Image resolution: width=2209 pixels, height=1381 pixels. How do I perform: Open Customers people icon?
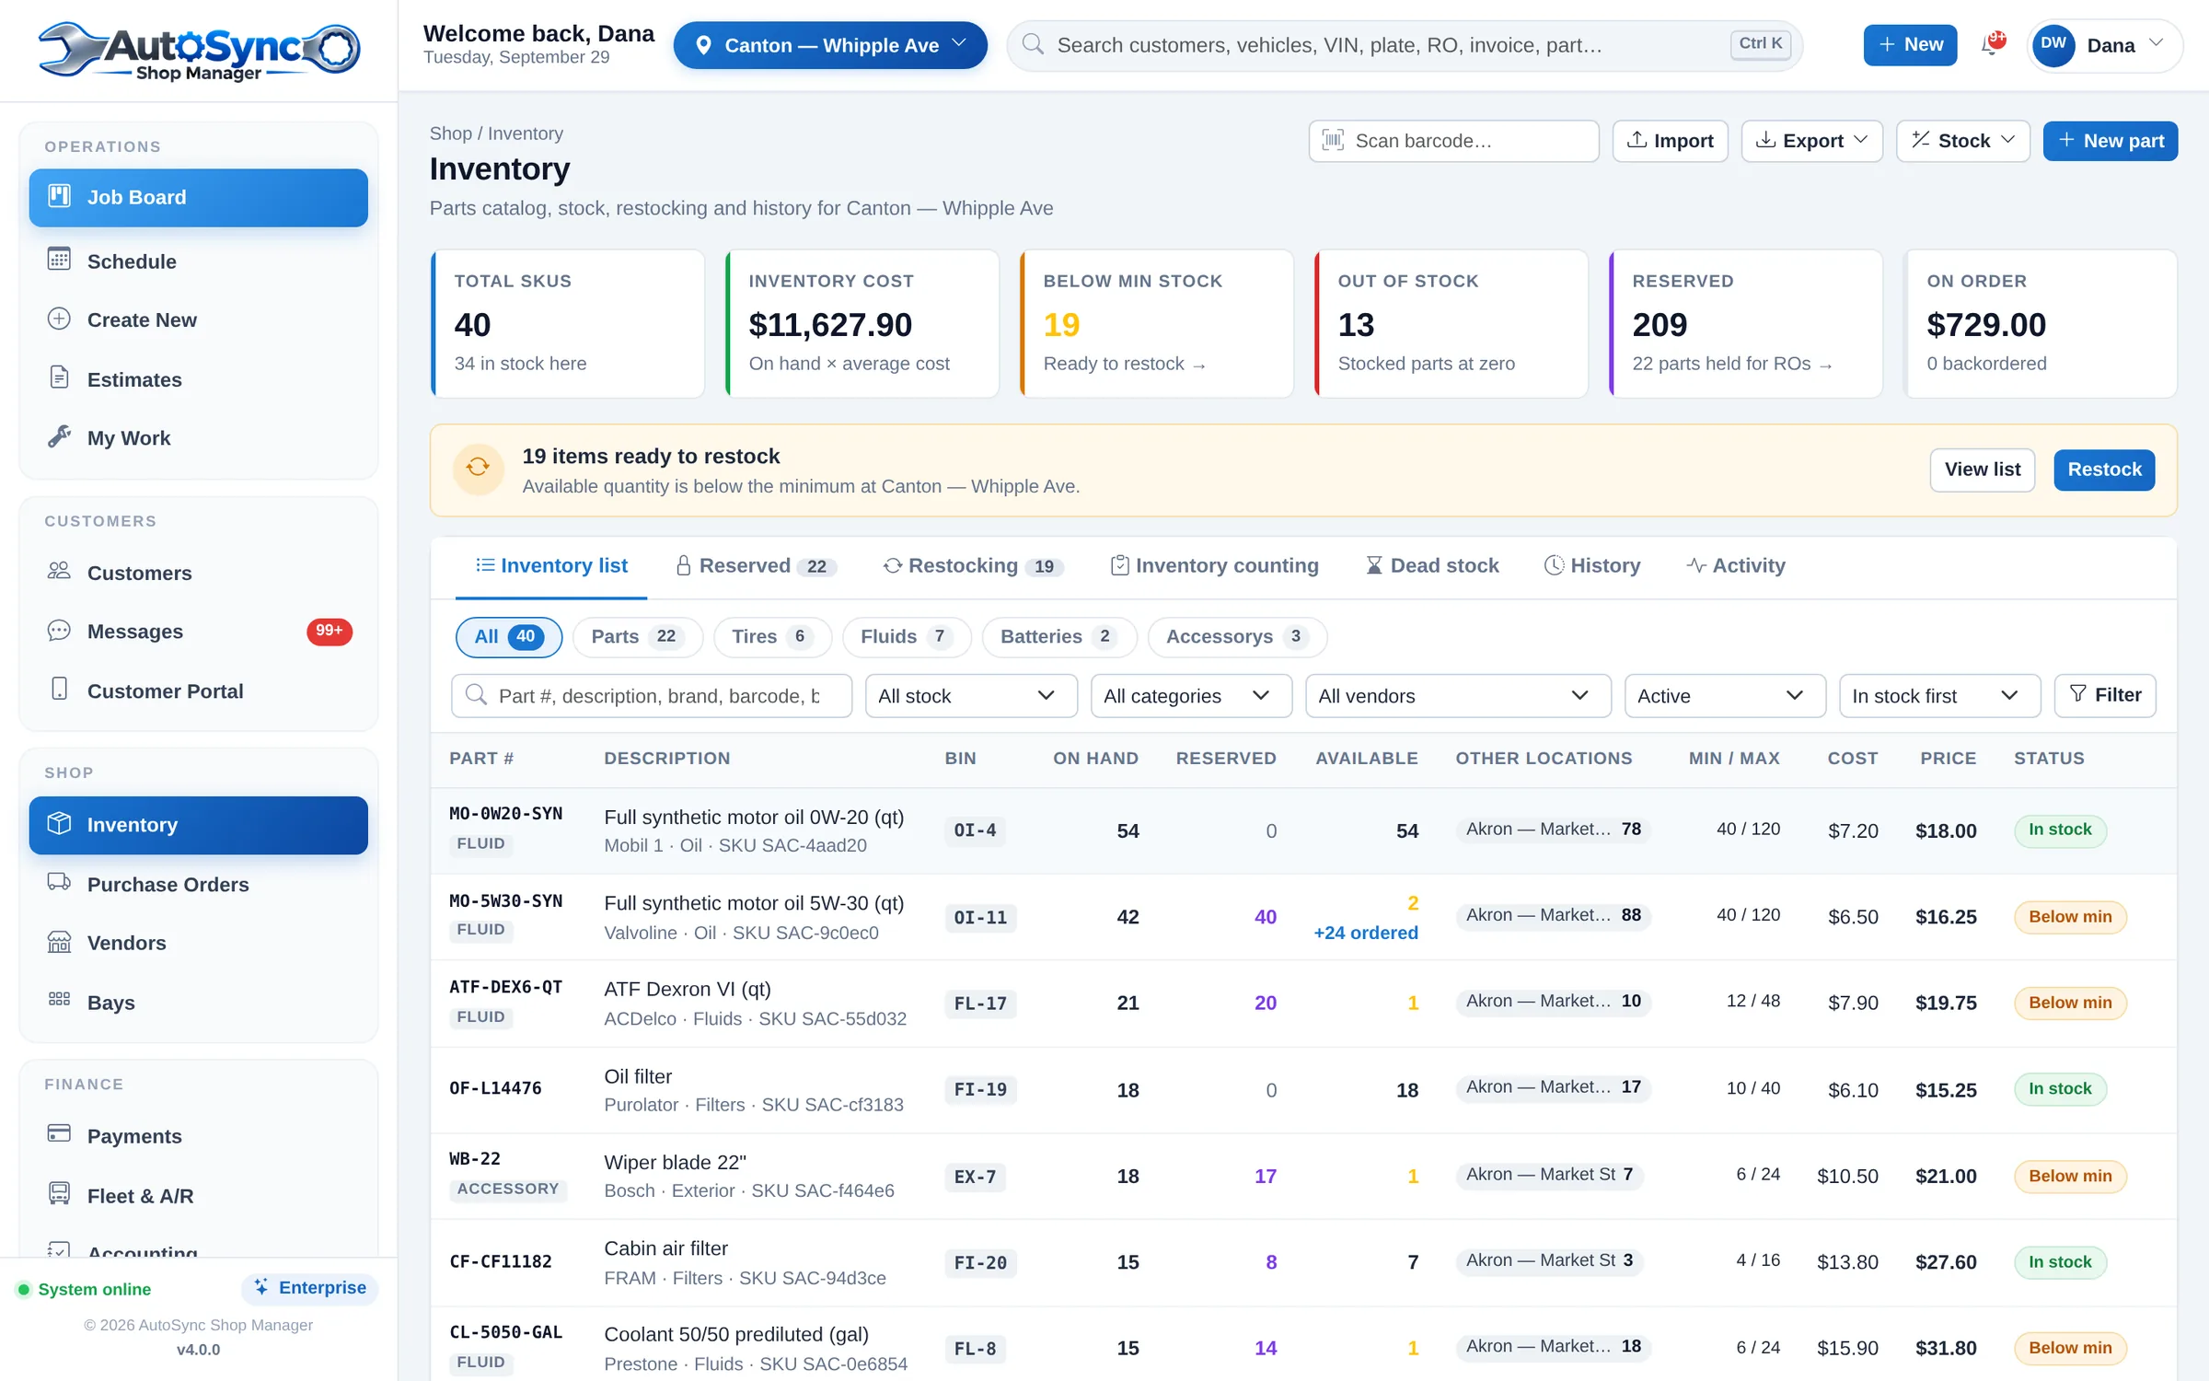pyautogui.click(x=59, y=571)
